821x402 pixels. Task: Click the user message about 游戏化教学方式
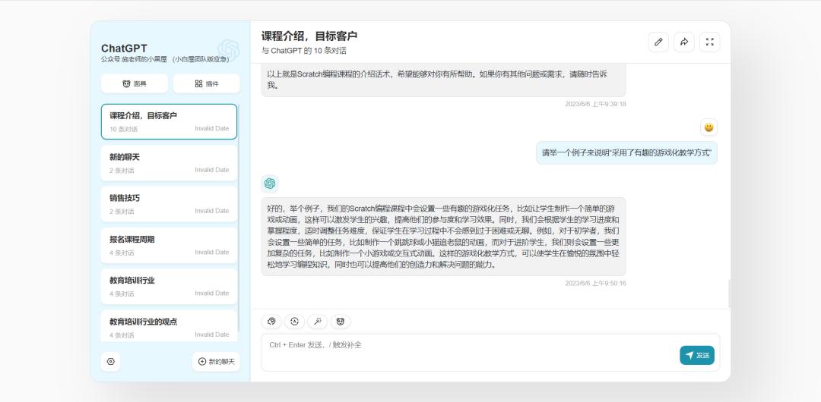(x=626, y=152)
